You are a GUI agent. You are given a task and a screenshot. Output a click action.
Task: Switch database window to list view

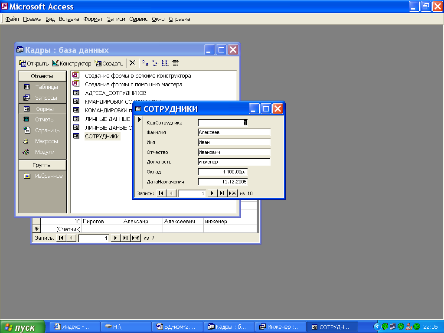coord(165,63)
